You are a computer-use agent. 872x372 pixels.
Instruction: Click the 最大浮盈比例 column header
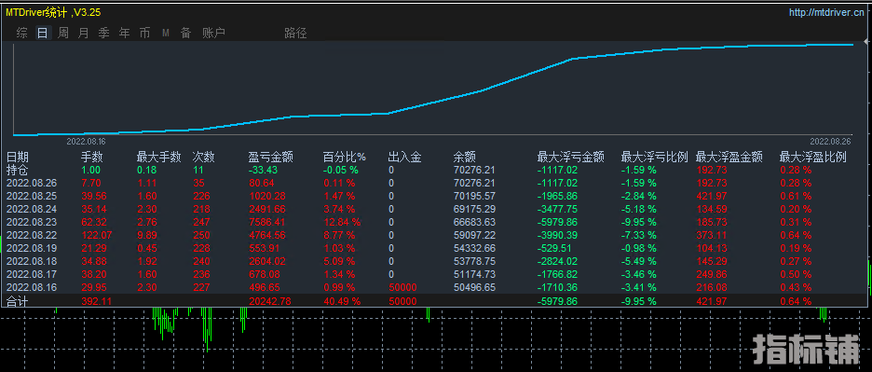[813, 158]
